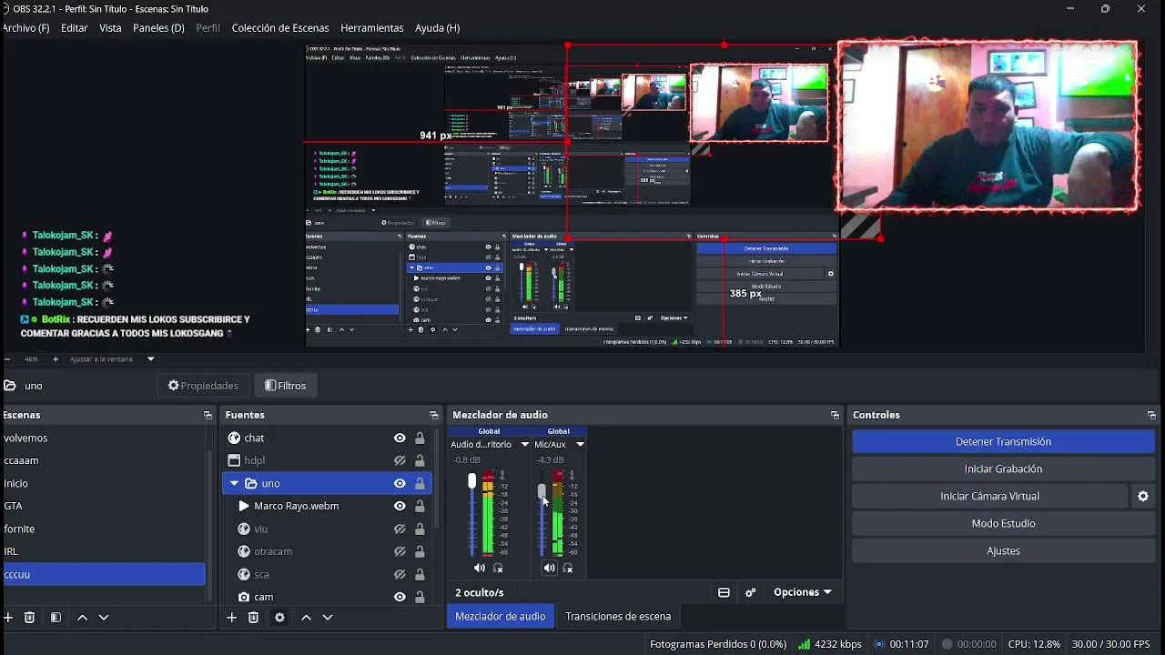Hide the Marco Rayo.webm source
Screen dimensions: 1165x655
click(x=400, y=506)
